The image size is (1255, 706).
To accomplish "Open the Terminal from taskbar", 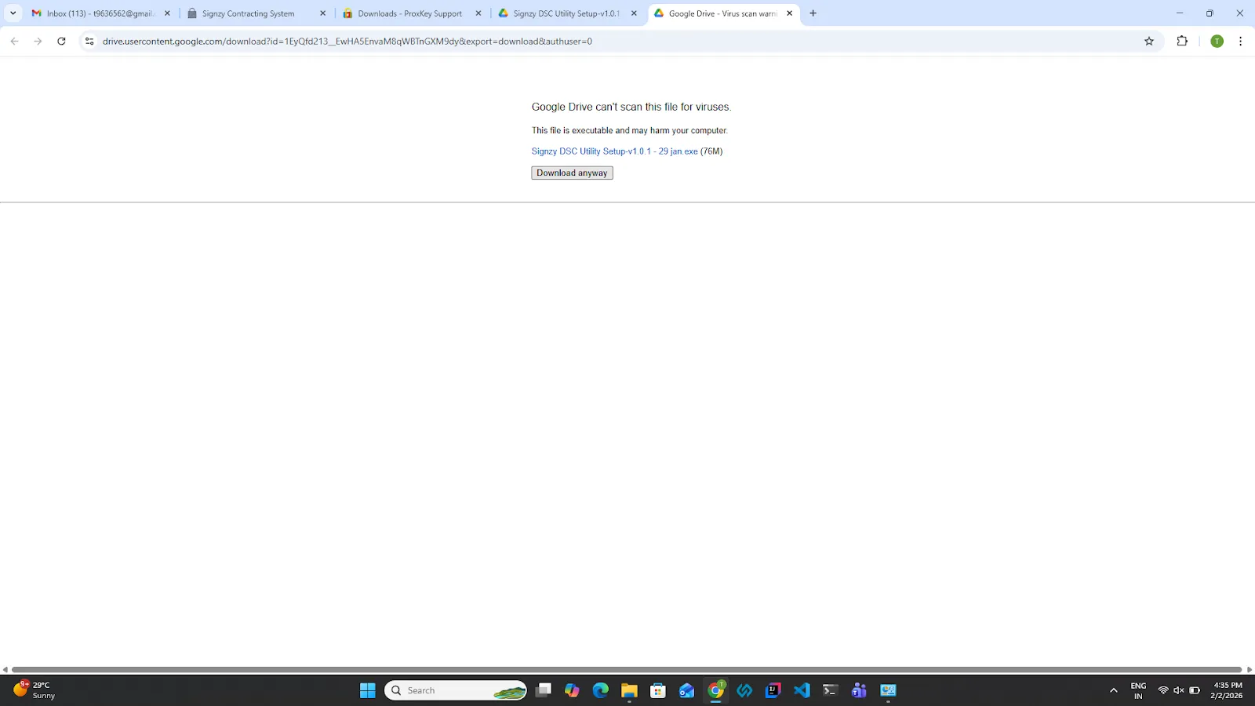I will [830, 690].
